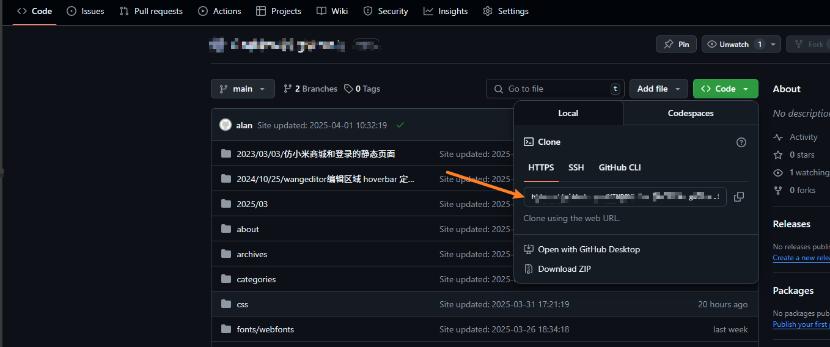
Task: Click the alan avatar icon
Action: 226,125
